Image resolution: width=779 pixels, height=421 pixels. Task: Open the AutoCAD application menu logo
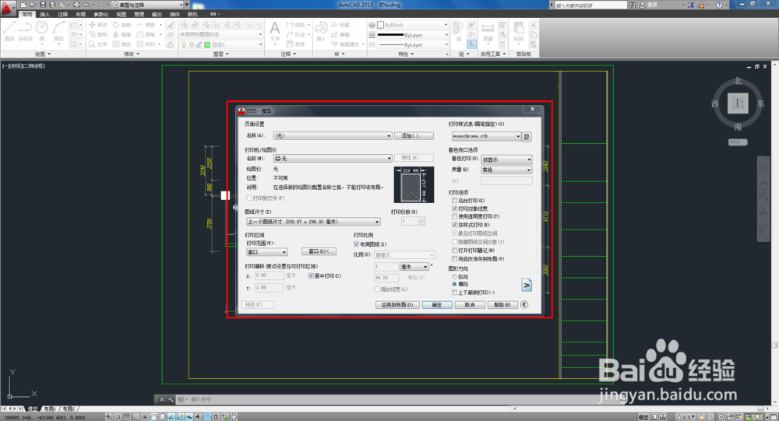(x=7, y=7)
